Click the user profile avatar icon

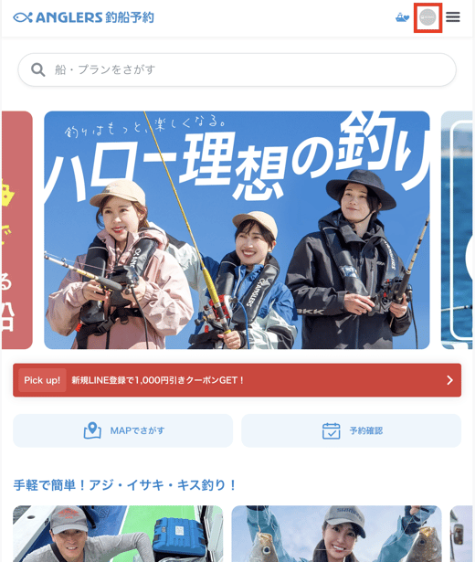[427, 17]
